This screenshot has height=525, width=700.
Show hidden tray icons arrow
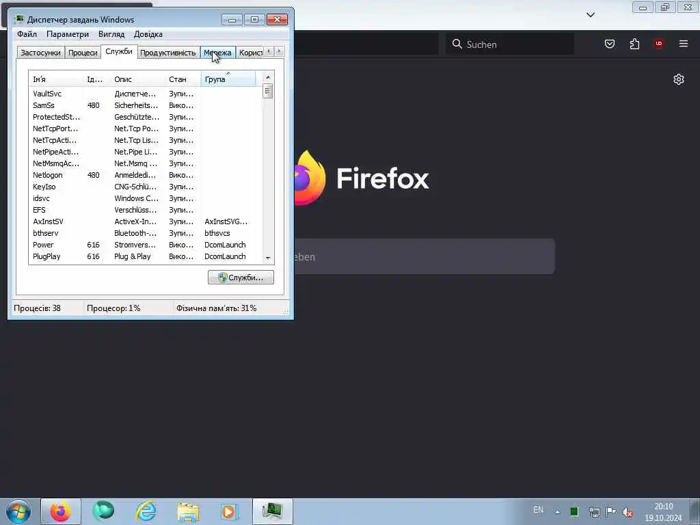557,512
